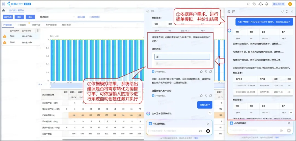Switch to the 计划编制 tab
The image size is (296, 141).
click(x=22, y=25)
